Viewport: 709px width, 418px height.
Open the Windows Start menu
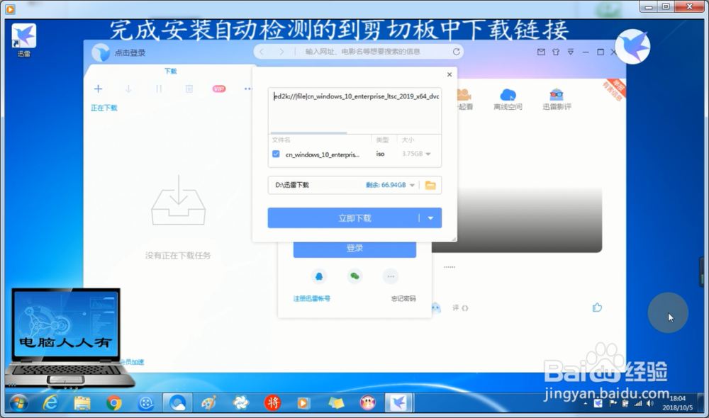19,402
